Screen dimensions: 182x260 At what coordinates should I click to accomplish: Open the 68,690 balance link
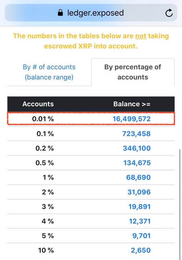(138, 177)
